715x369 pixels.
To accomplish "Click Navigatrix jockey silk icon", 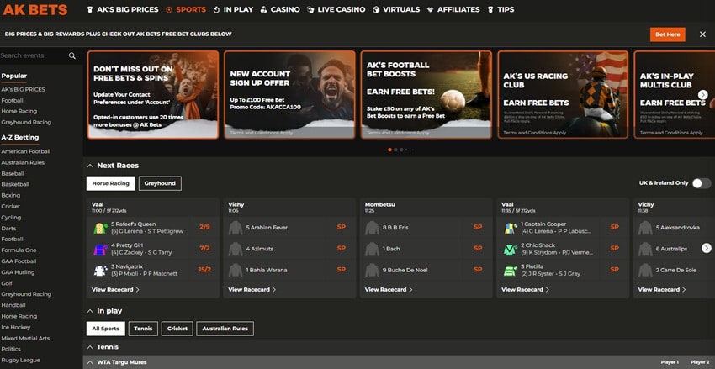I will 100,271.
